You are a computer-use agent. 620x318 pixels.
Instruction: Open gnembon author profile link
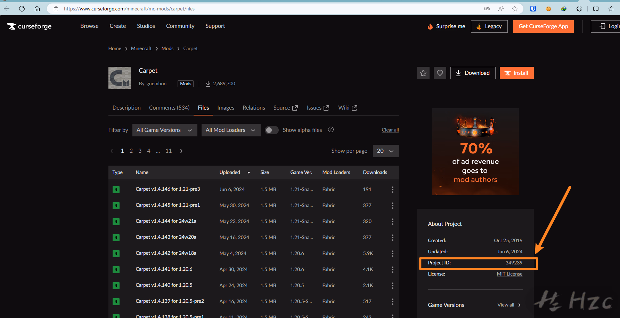(156, 84)
